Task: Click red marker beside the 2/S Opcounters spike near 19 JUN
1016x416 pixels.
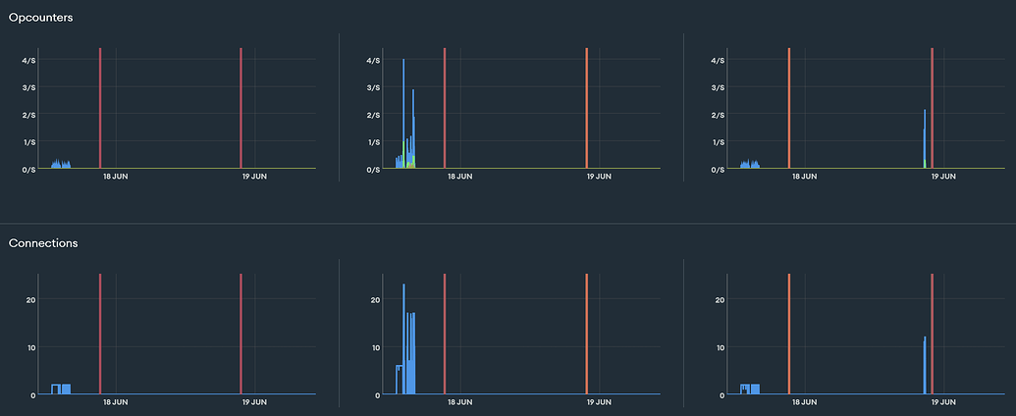Action: 932,108
